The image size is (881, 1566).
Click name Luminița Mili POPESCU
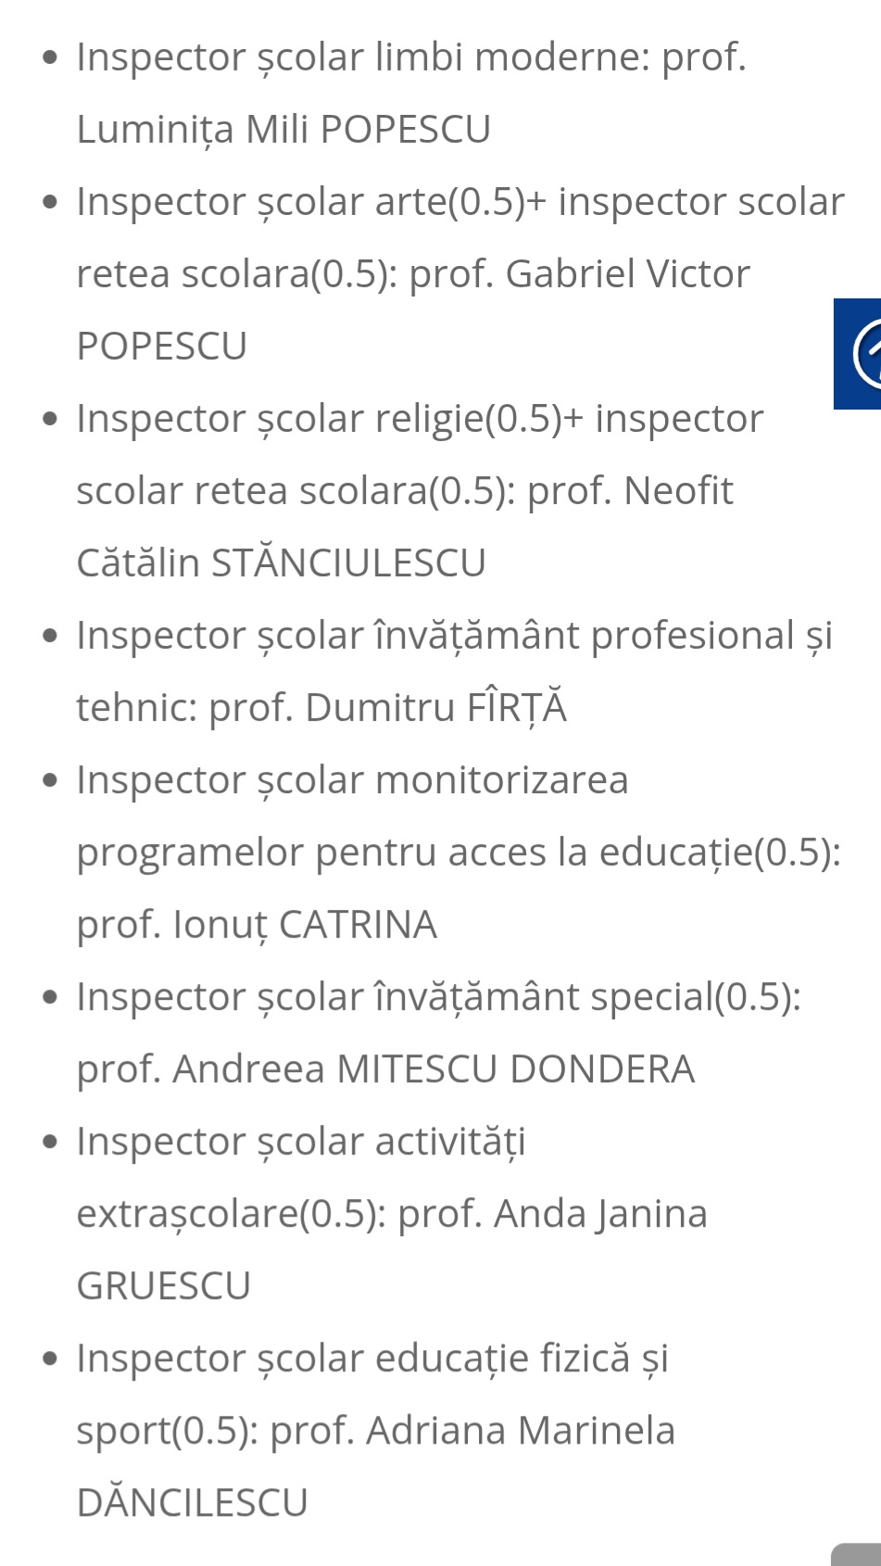[x=283, y=130]
